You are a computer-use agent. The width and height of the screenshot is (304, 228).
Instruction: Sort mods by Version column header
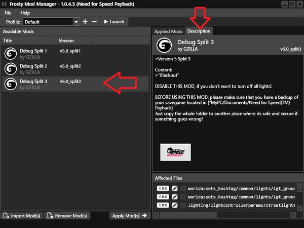tap(73, 41)
